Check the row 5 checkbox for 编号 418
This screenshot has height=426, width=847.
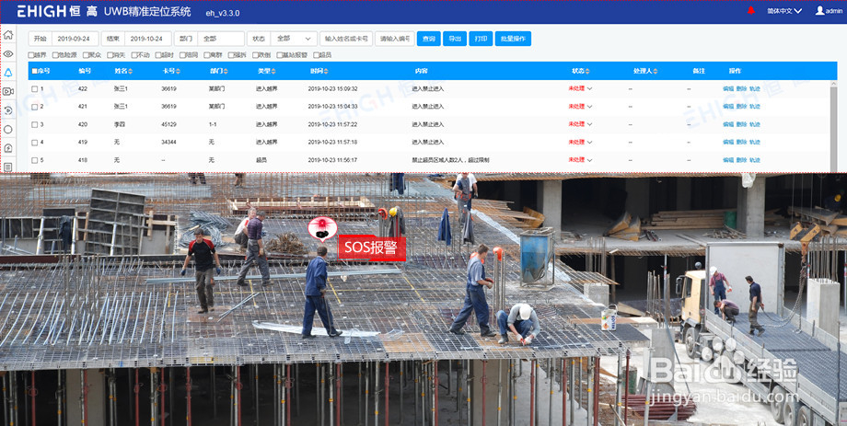pos(35,160)
